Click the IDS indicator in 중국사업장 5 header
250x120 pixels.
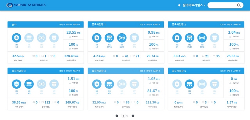pyautogui.click(x=222, y=71)
